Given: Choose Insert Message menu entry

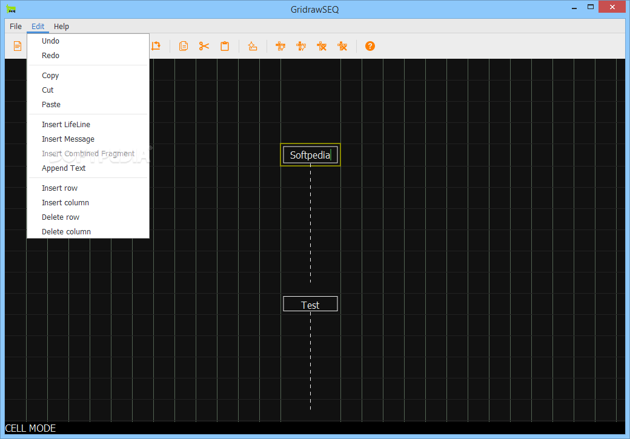Looking at the screenshot, I should coord(88,139).
